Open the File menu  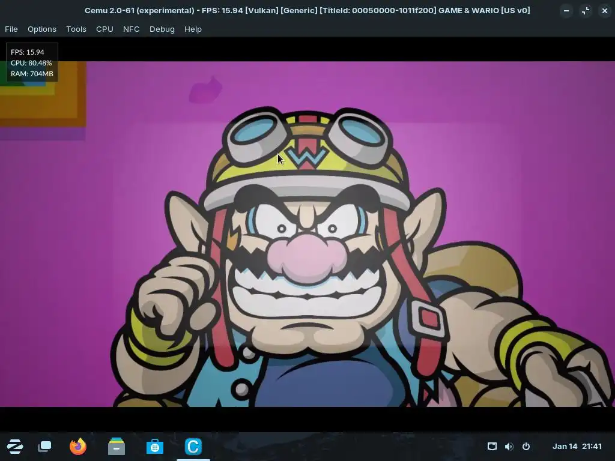tap(11, 29)
